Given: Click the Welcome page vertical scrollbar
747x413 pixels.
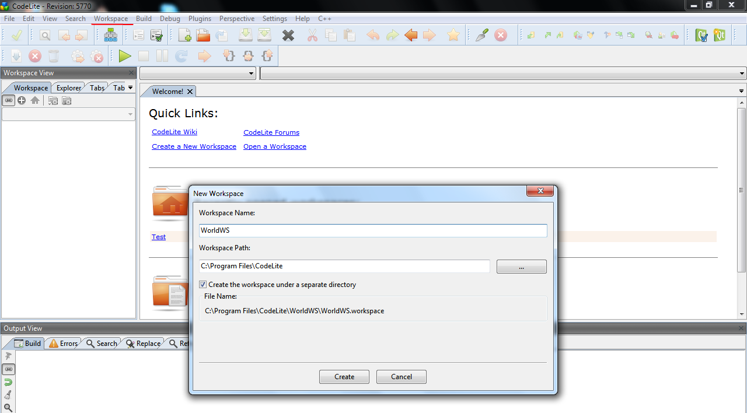Looking at the screenshot, I should tap(742, 190).
